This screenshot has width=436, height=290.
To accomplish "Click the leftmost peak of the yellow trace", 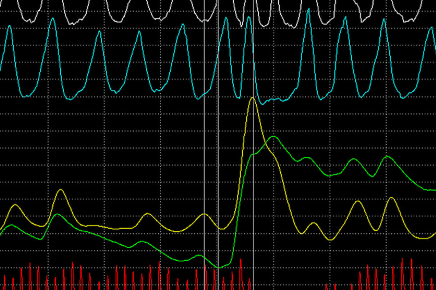I will pyautogui.click(x=15, y=205).
